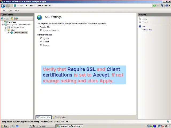Select the Require client certificates option
The image size is (171, 128).
tap(41, 45)
